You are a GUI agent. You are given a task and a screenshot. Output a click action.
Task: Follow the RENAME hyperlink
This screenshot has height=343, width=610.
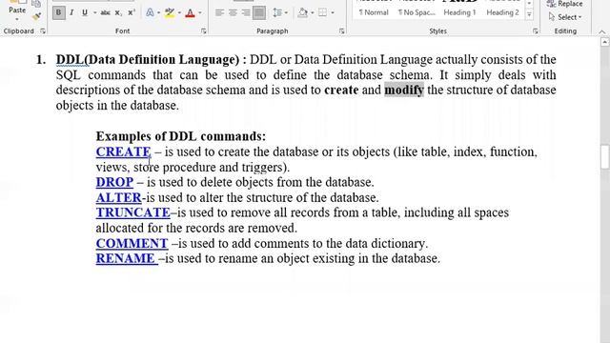point(127,258)
